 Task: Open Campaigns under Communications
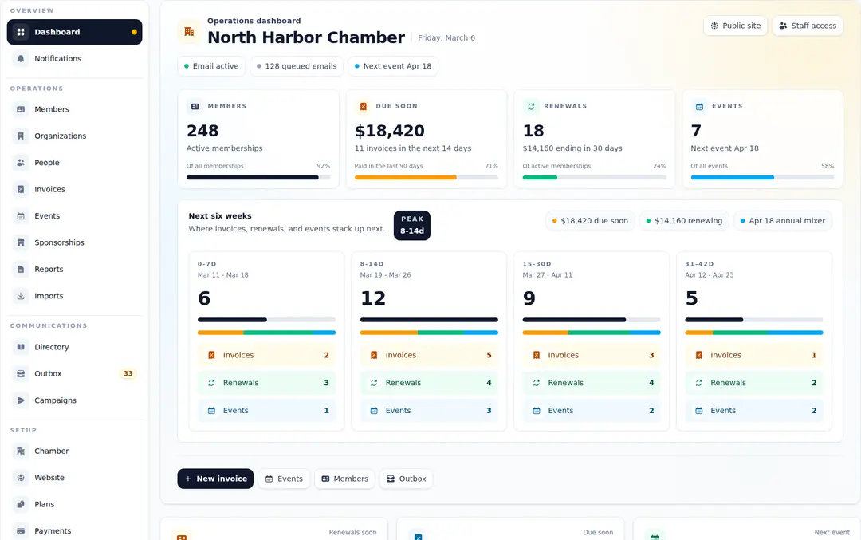click(x=53, y=400)
